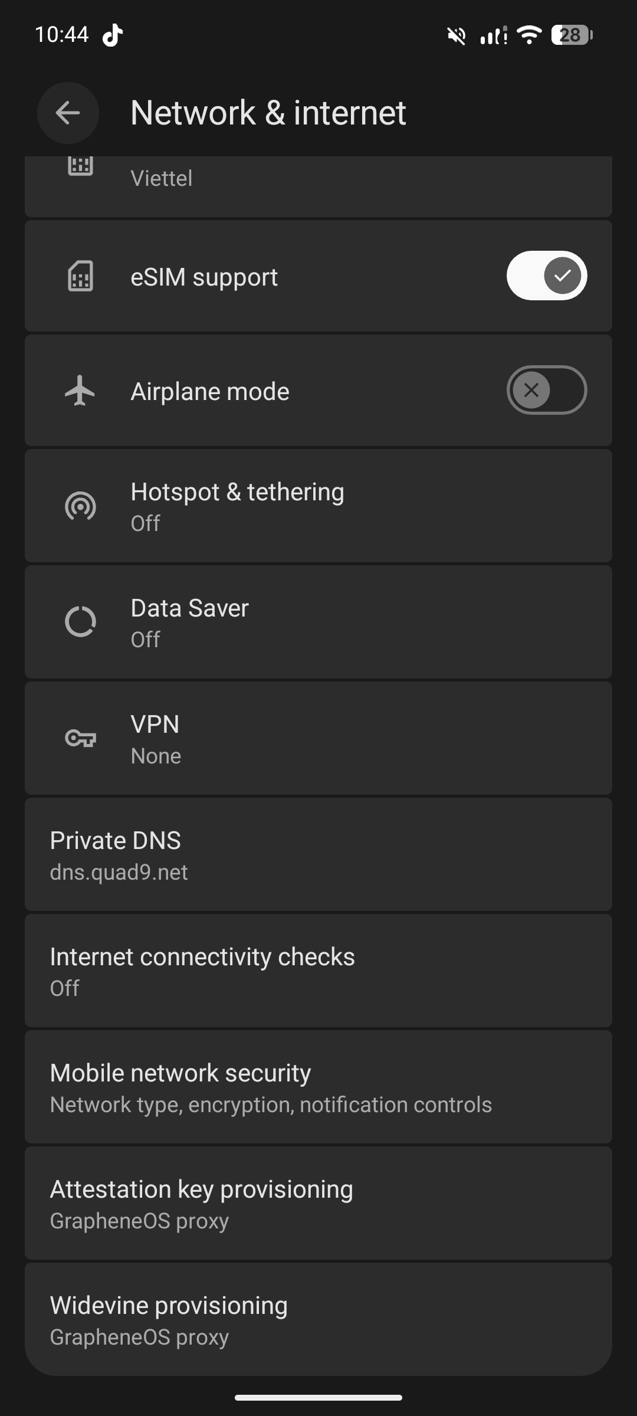
Task: Open Attestation key provisioning option
Action: (x=318, y=1203)
